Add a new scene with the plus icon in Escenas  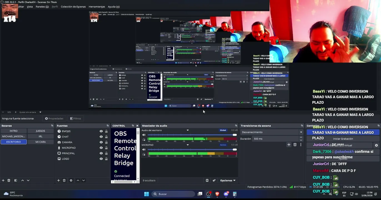pyautogui.click(x=3, y=180)
